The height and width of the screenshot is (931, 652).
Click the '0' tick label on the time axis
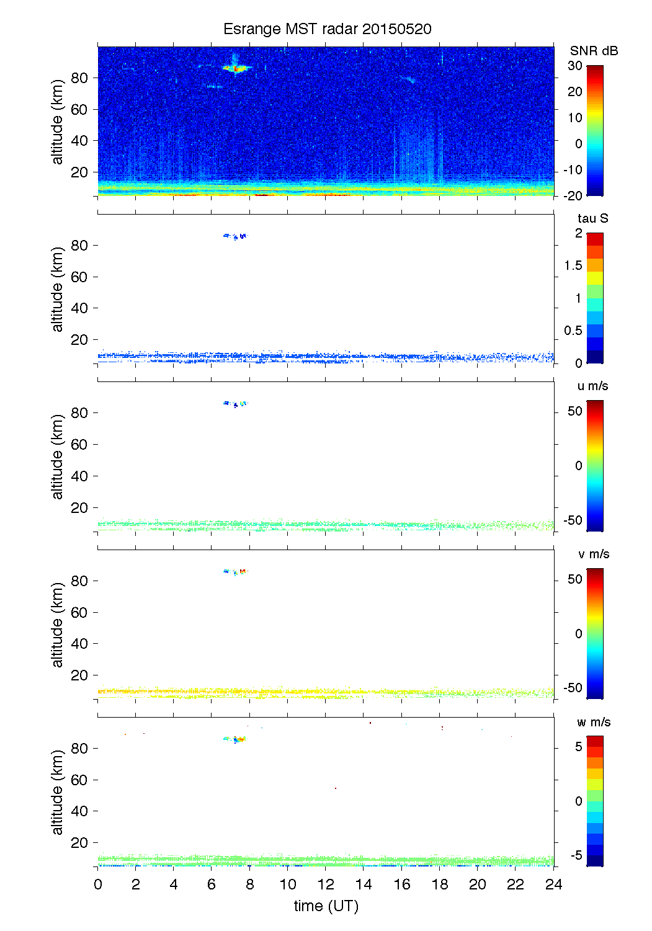point(98,884)
